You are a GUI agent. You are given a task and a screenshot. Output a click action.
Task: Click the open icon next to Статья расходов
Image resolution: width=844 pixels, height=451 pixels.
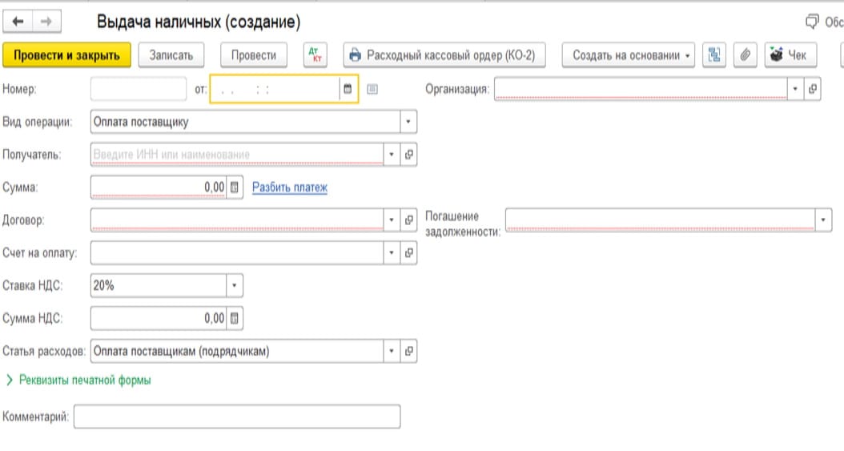pyautogui.click(x=409, y=351)
